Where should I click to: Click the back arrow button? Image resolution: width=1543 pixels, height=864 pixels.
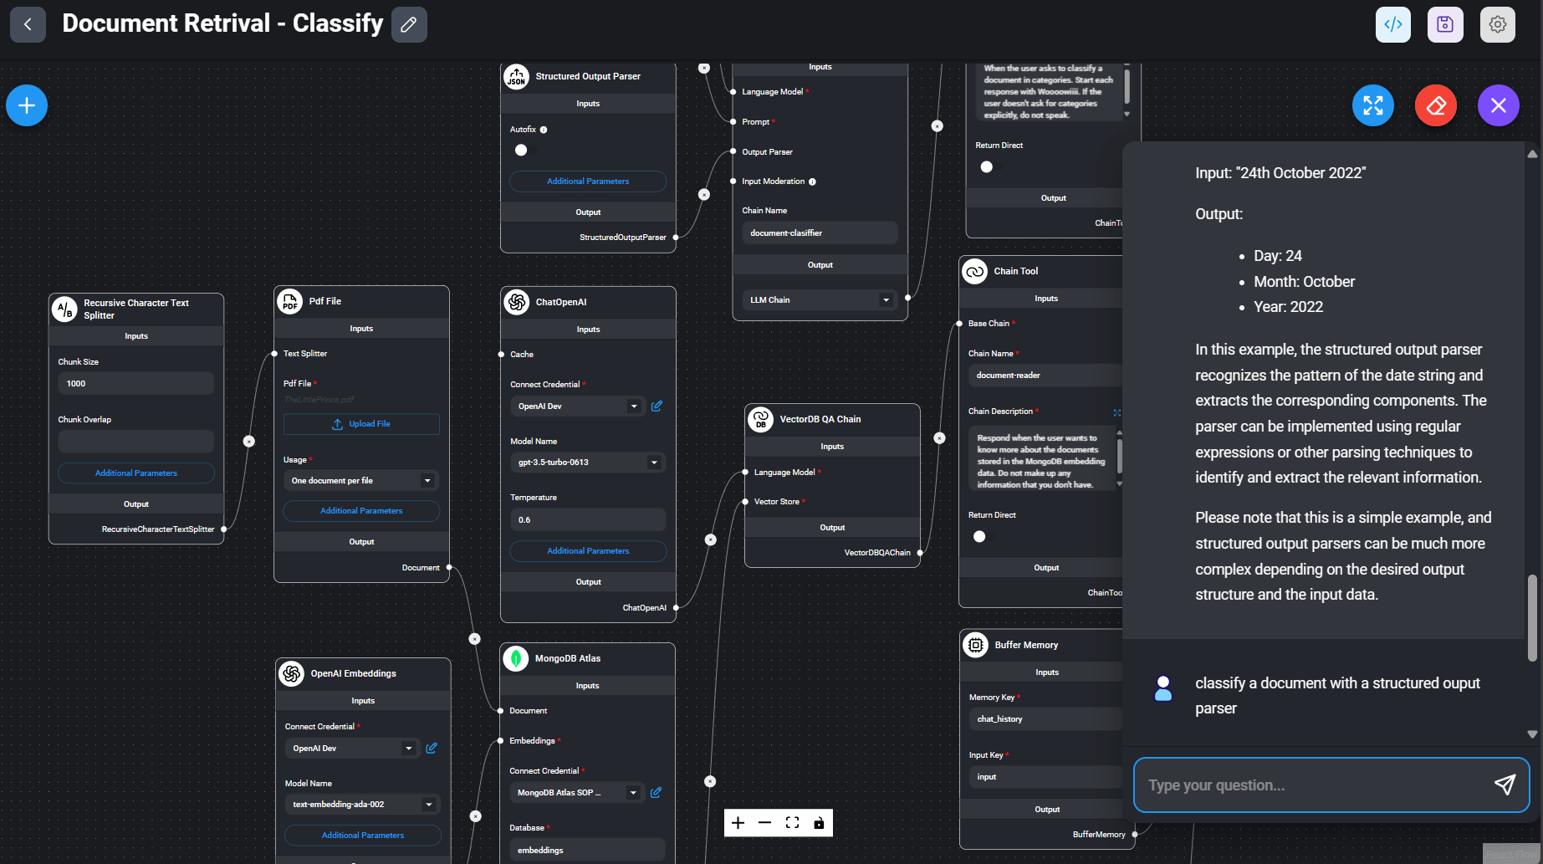point(28,24)
